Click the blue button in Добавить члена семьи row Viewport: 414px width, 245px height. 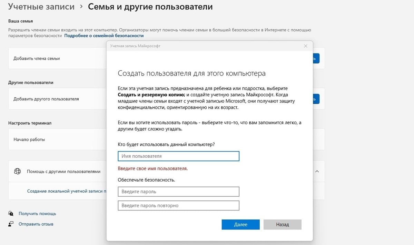316,58
